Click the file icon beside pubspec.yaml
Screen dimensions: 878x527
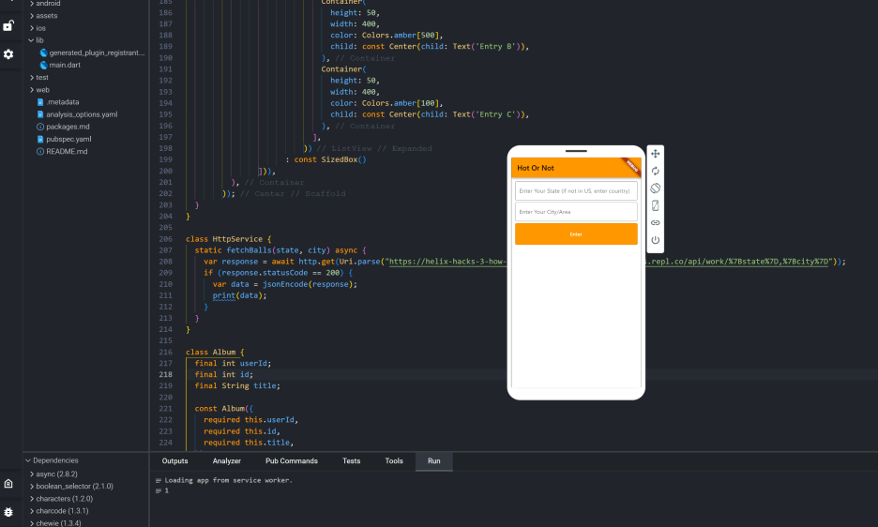click(40, 139)
